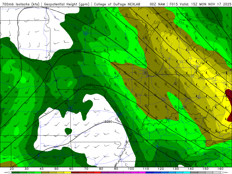The image size is (232, 174).
Task: Click the "Geopotential Height (gpm)" header text
Action: coord(67,4)
